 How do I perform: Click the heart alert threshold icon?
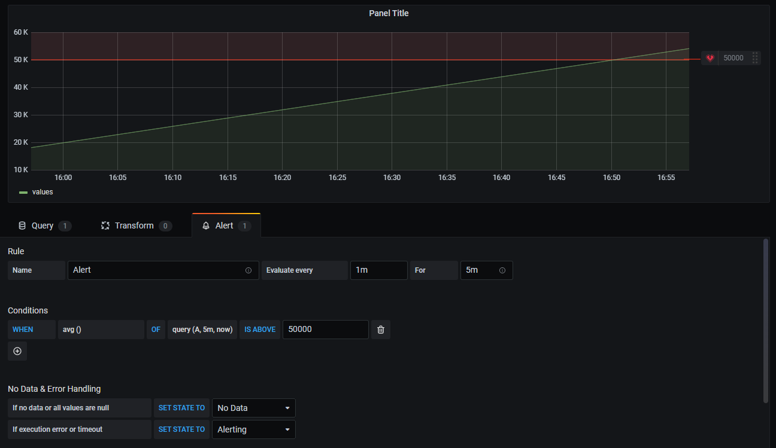(x=710, y=58)
